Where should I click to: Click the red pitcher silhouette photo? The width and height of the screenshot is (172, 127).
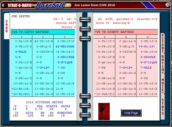coord(104,111)
